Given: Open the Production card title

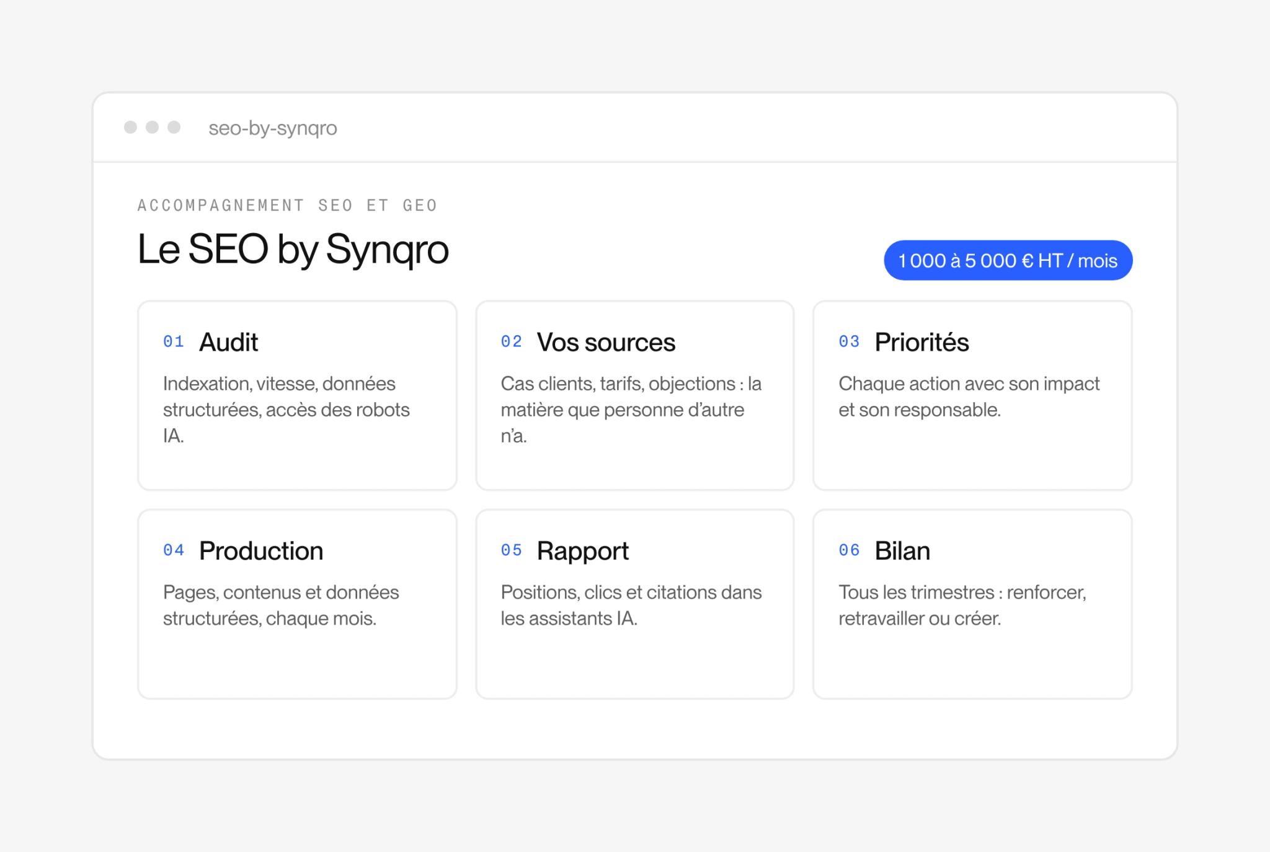Looking at the screenshot, I should [x=261, y=551].
